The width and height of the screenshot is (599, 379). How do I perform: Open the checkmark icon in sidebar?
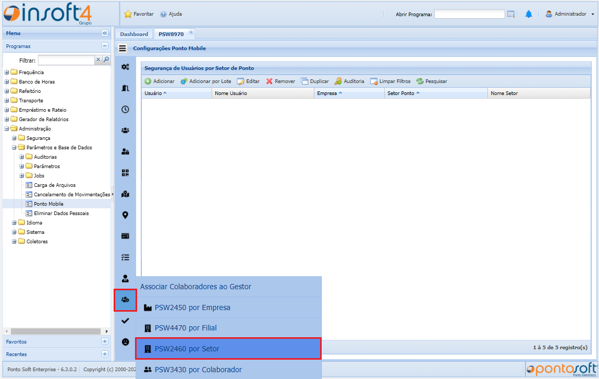point(125,321)
